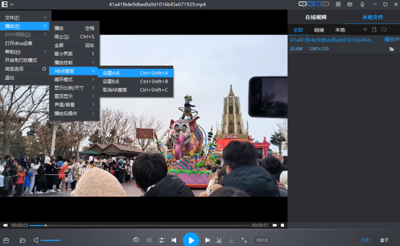
Task: Add a file with the plus icon
Action: point(365,29)
